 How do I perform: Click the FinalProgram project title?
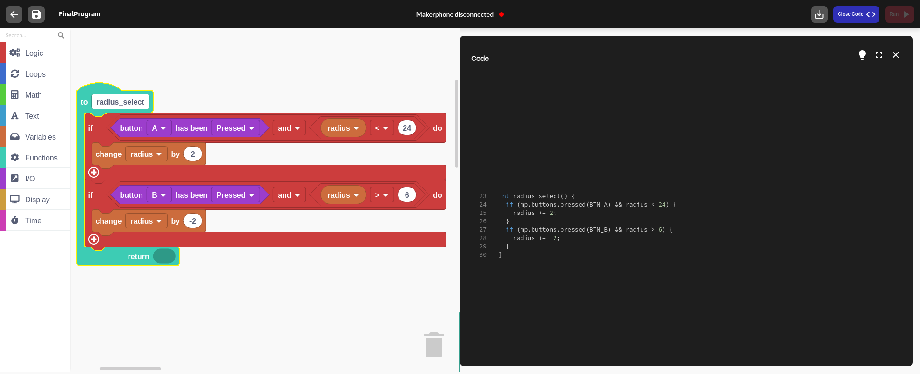point(80,14)
